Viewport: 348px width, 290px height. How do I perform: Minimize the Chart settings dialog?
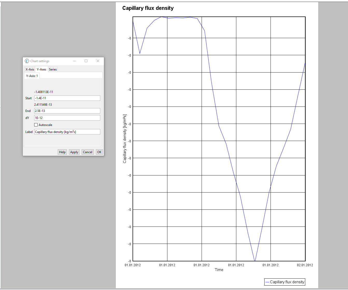tap(74, 61)
